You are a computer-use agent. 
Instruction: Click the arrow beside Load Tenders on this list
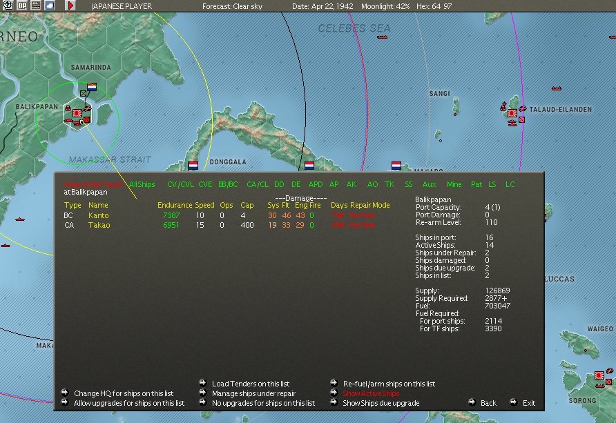pos(203,383)
